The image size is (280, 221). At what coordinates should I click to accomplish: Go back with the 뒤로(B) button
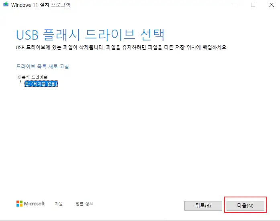pyautogui.click(x=203, y=205)
